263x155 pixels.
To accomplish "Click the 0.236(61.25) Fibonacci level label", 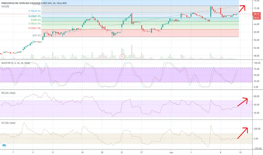I will [x=34, y=28].
